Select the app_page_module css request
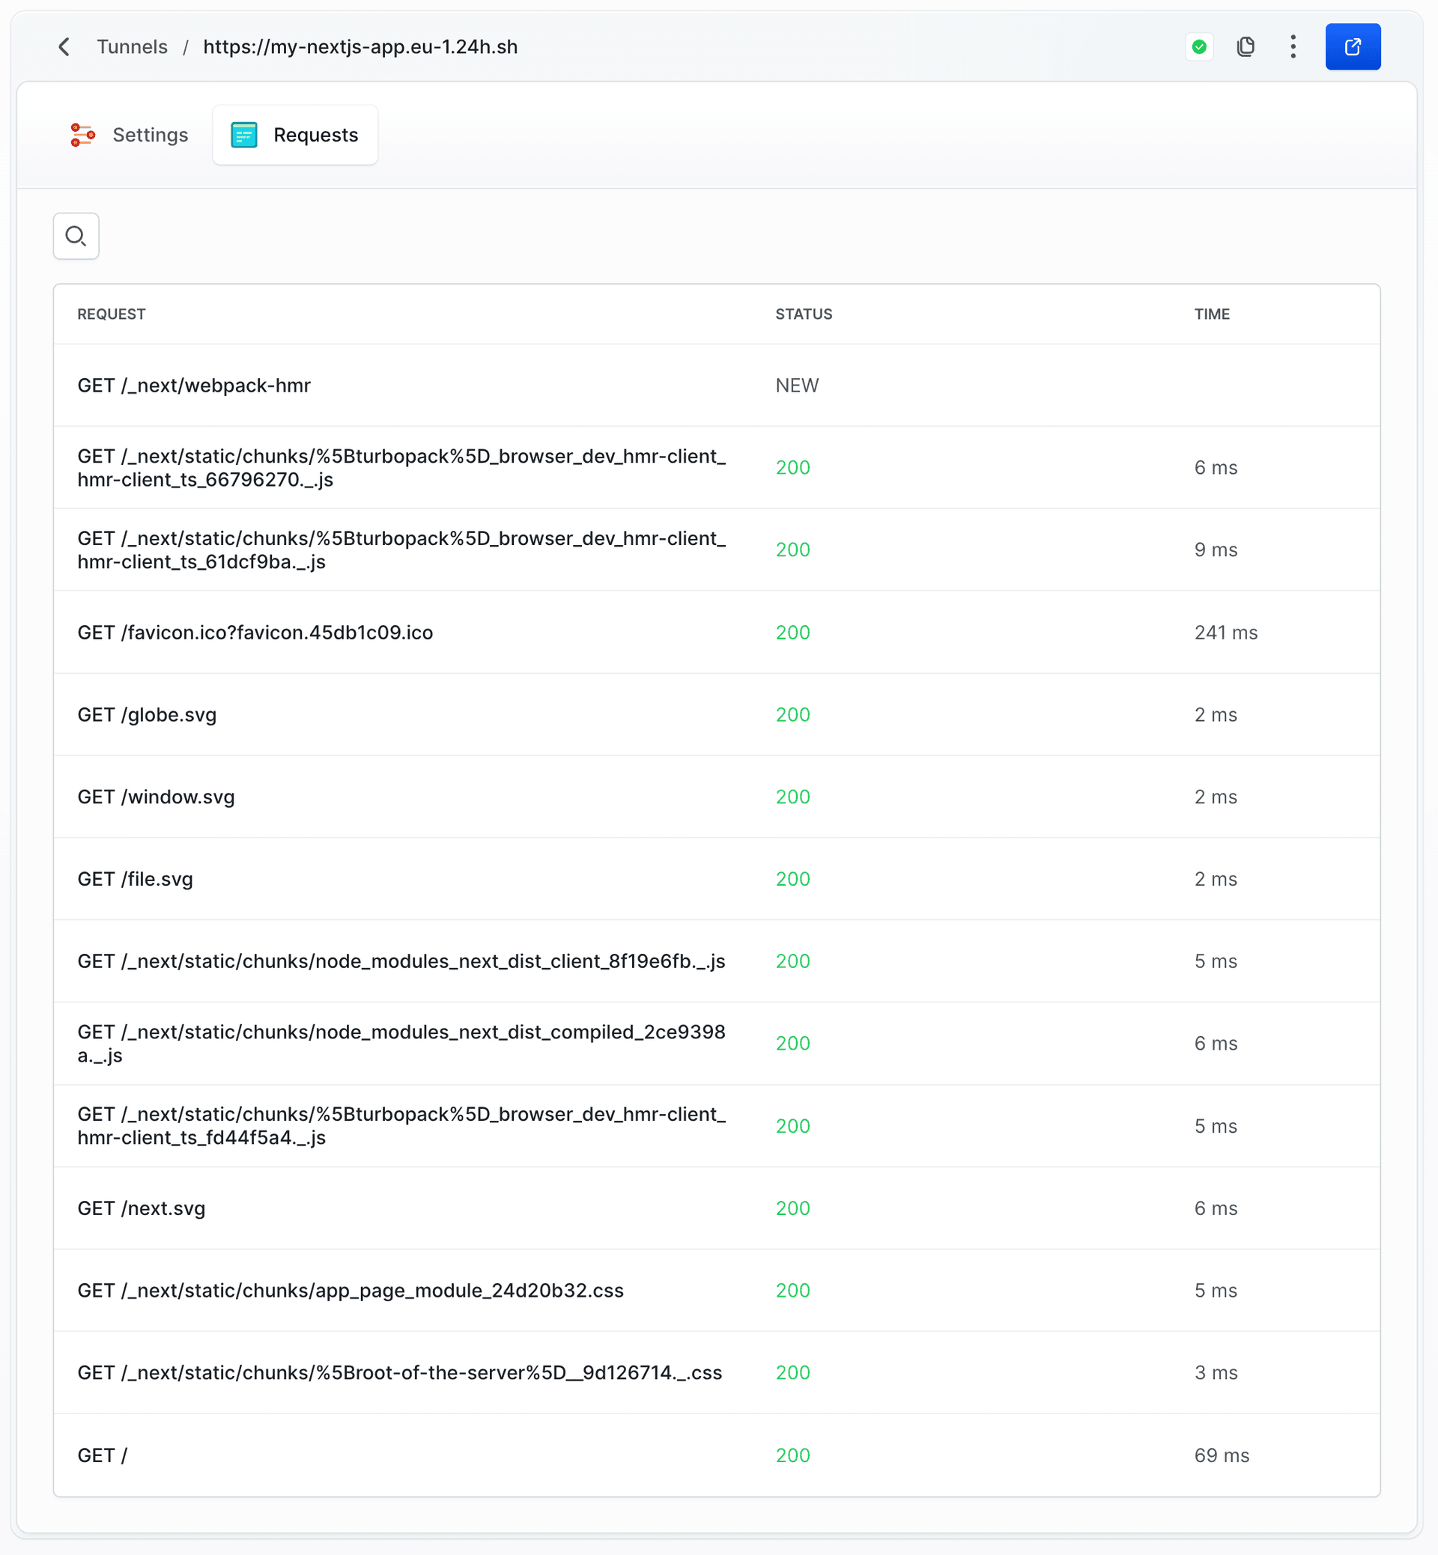Image resolution: width=1438 pixels, height=1555 pixels. pyautogui.click(x=351, y=1291)
